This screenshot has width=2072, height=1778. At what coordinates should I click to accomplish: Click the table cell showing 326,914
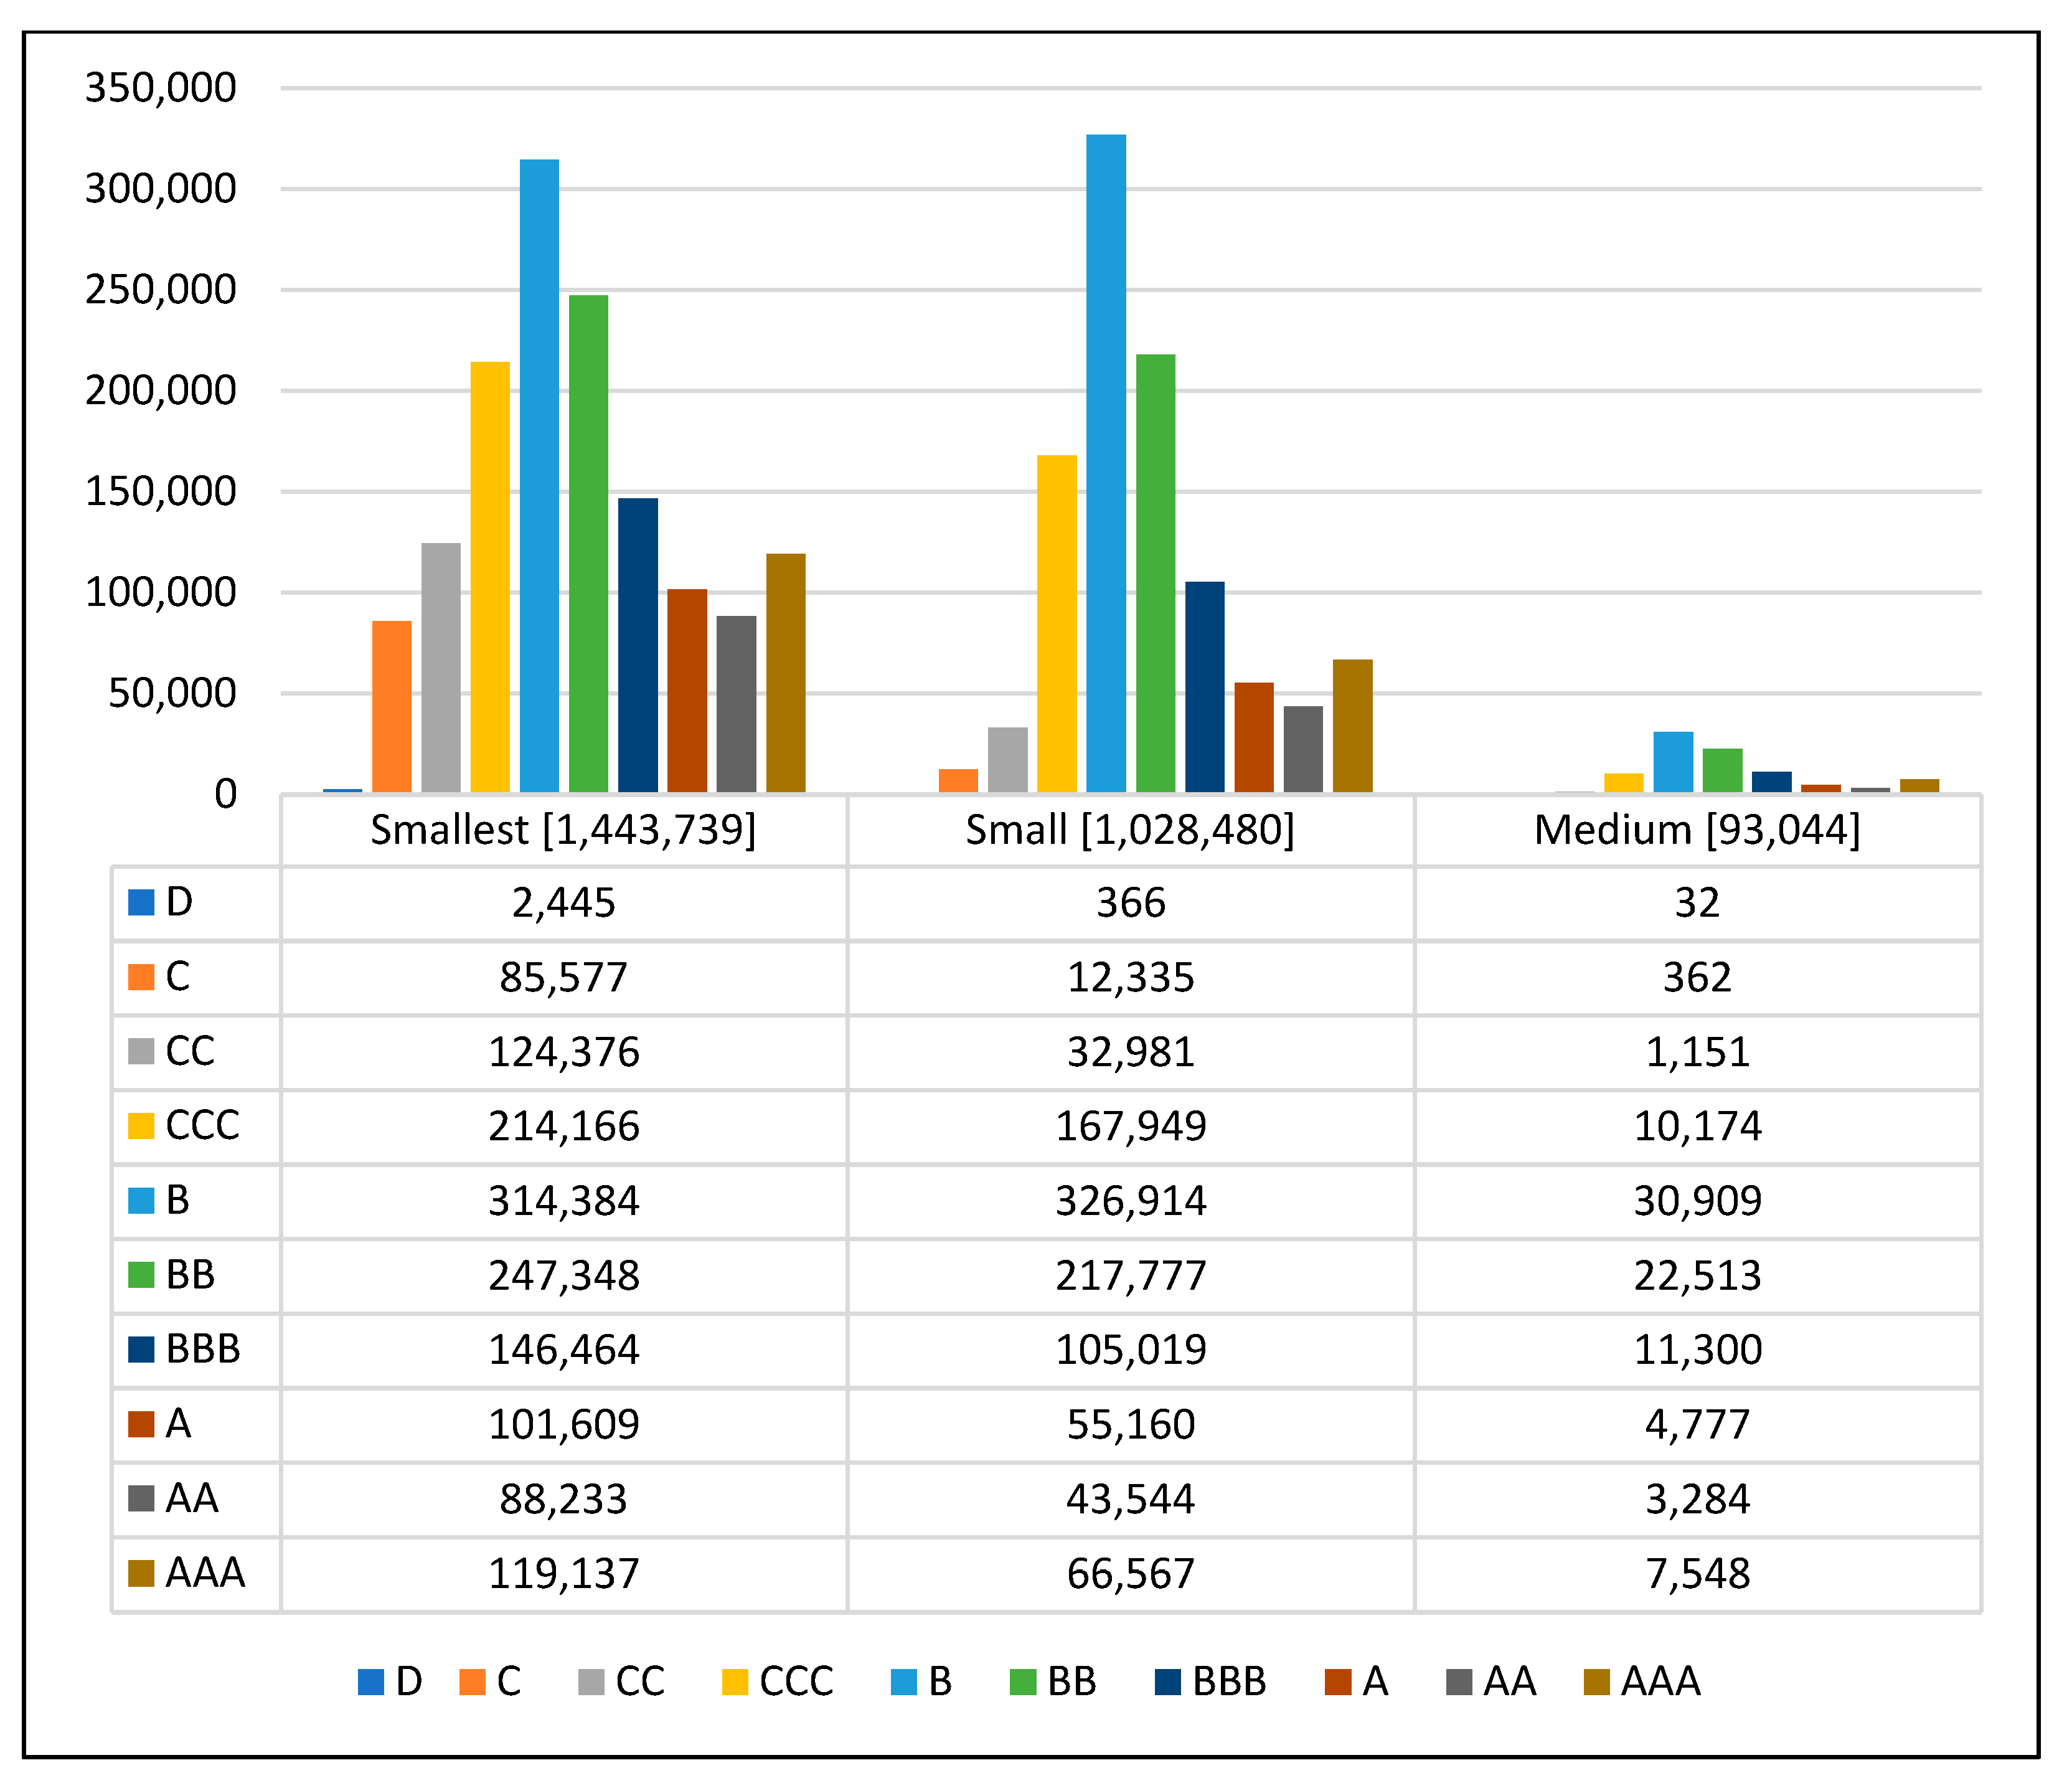click(x=1130, y=1200)
